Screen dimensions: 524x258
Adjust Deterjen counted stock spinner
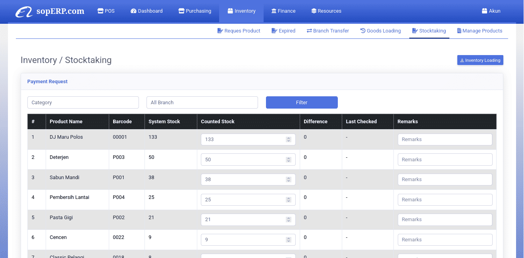coord(289,160)
